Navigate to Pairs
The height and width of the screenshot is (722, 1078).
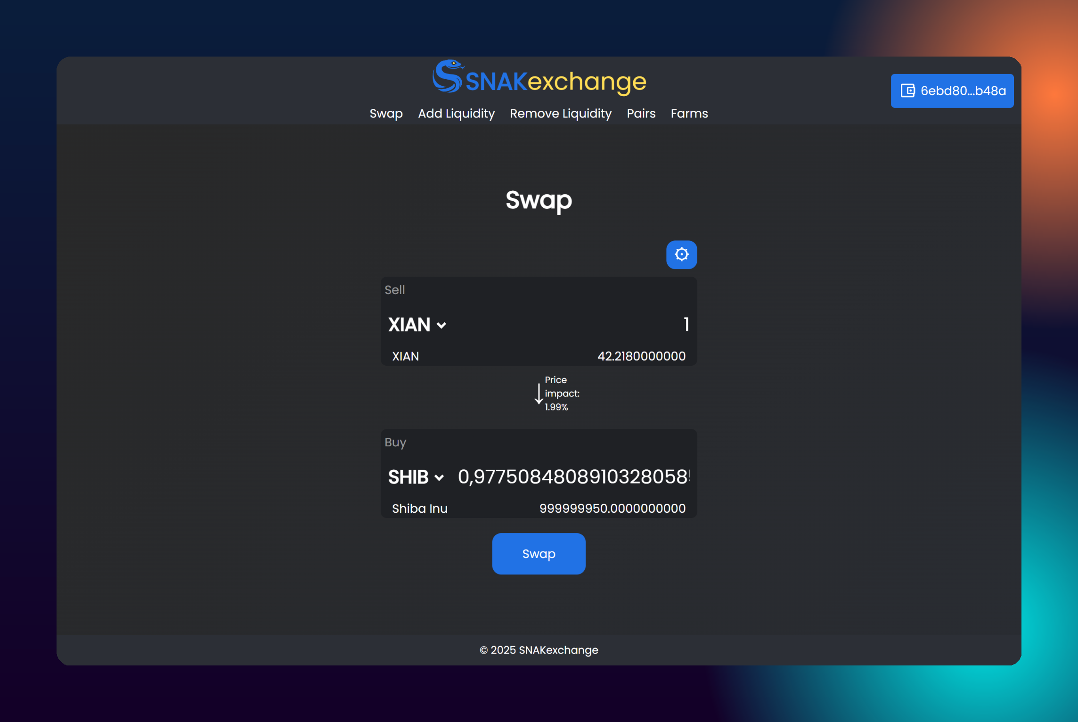tap(641, 114)
